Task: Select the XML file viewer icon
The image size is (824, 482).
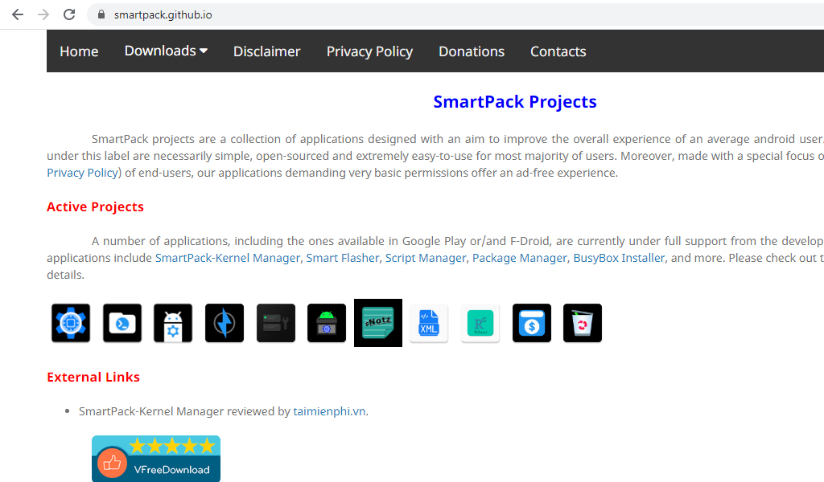Action: click(x=429, y=322)
